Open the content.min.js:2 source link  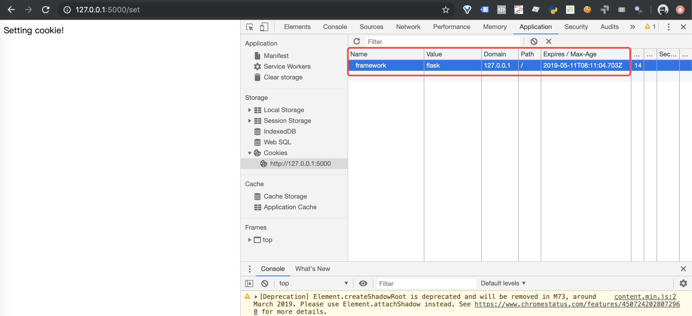pos(645,296)
